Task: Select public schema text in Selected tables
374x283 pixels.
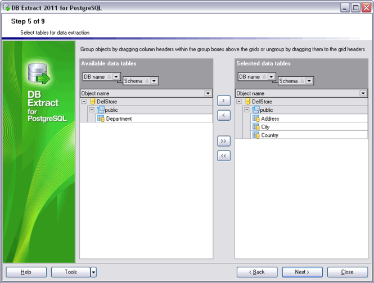Action: (267, 110)
